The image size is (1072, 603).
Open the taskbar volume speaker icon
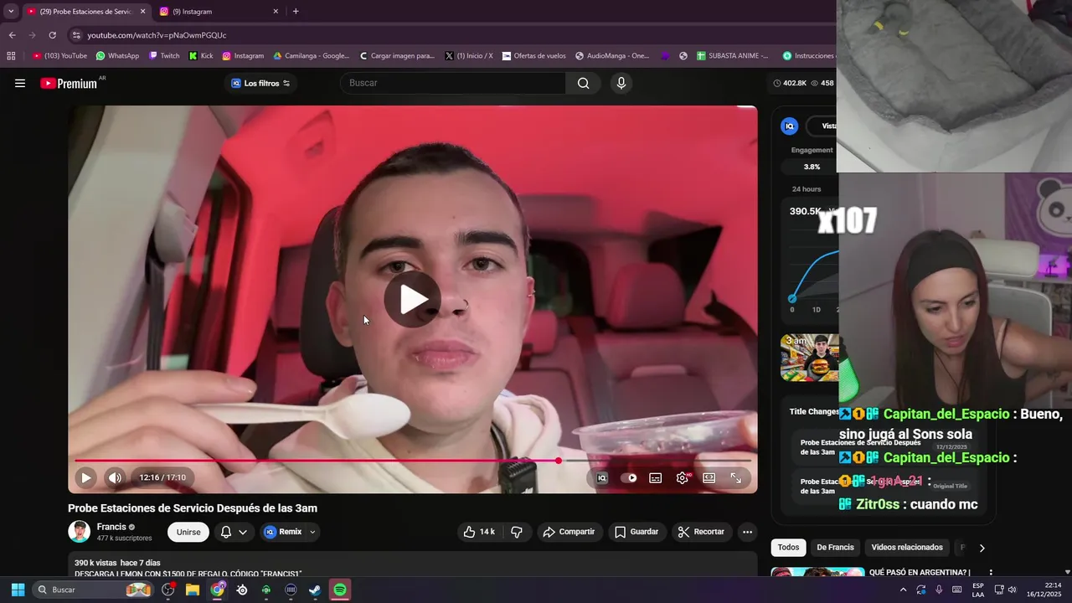coord(1012,590)
